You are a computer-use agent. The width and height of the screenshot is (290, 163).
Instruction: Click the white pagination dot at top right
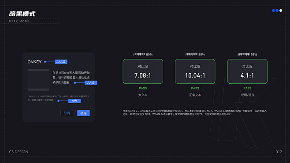[x=281, y=11]
